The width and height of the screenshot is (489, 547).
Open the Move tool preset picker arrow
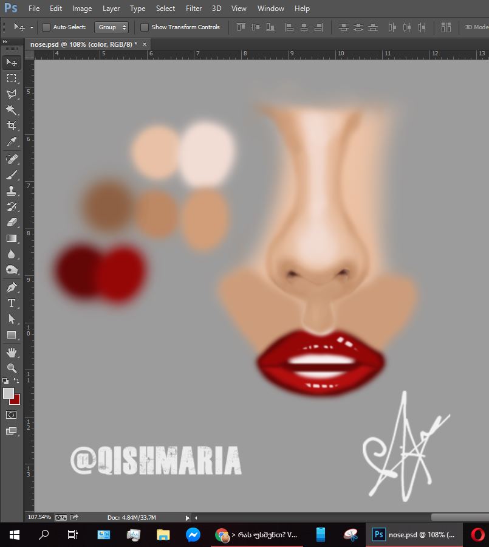(x=32, y=27)
